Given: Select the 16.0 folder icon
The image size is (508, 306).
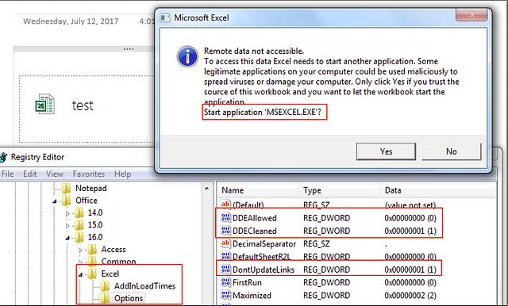Looking at the screenshot, I should coord(79,237).
